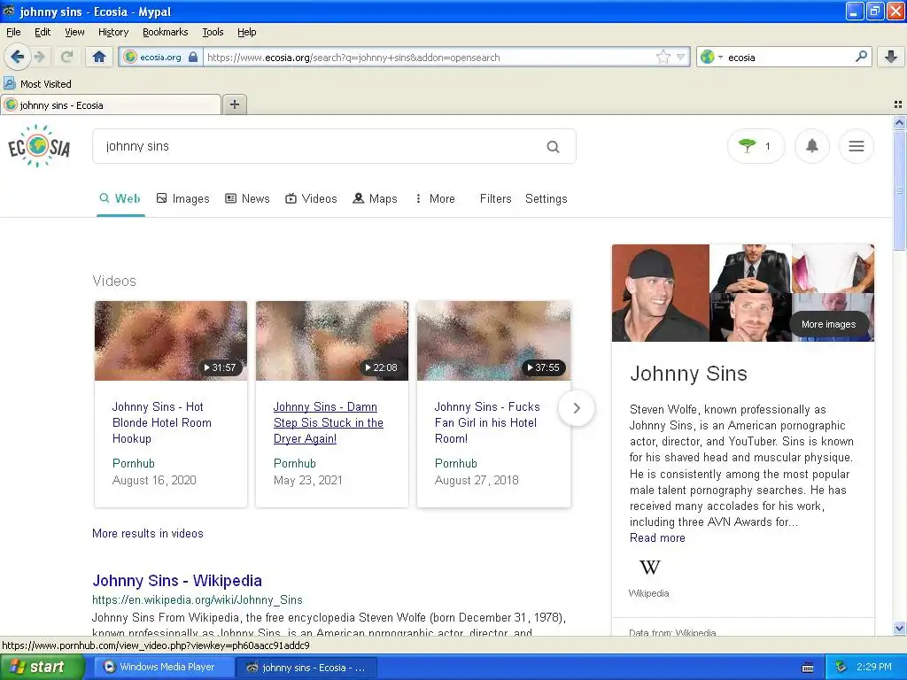
Task: Click the system tray shield icon
Action: click(x=841, y=668)
